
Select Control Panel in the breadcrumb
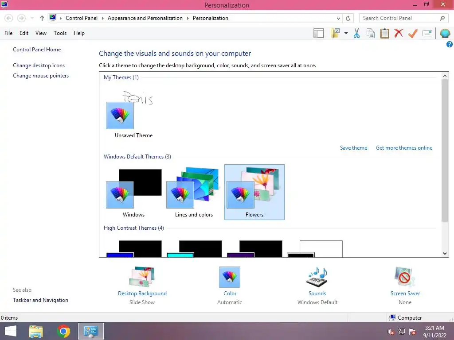pyautogui.click(x=82, y=18)
